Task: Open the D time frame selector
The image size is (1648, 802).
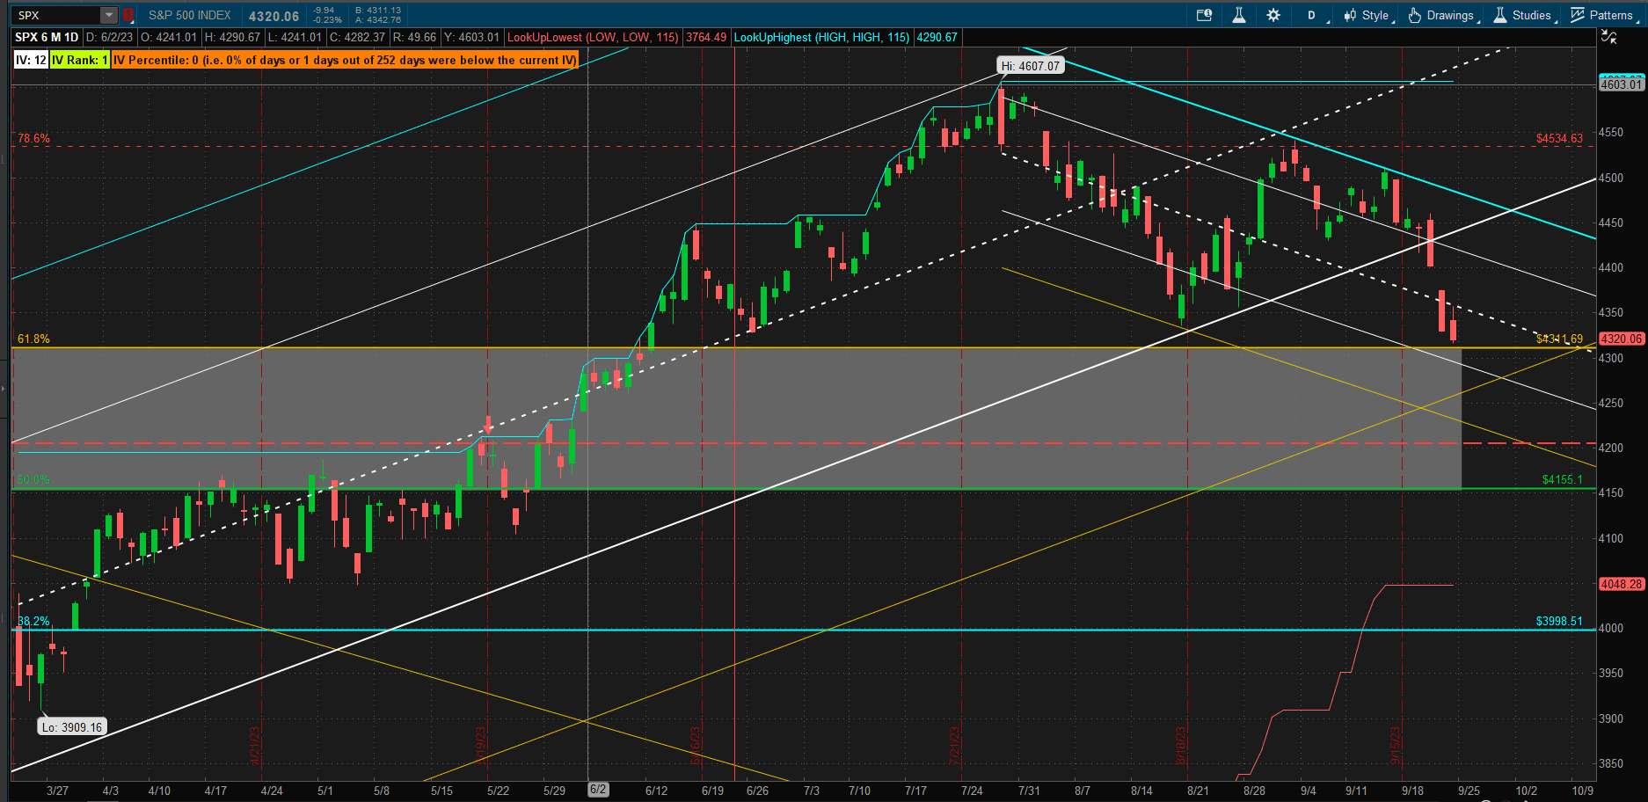Action: [x=1312, y=15]
